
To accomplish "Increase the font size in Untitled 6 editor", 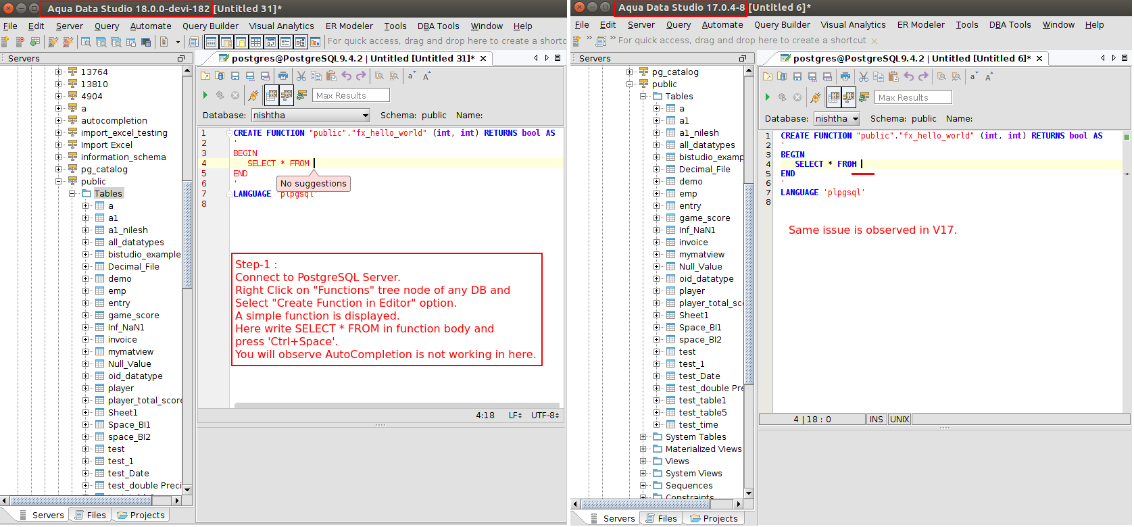I will click(x=989, y=77).
